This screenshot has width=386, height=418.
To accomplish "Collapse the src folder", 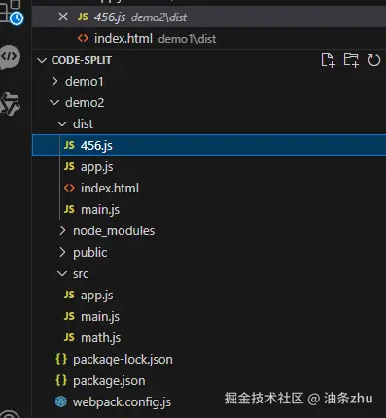I will [x=62, y=273].
